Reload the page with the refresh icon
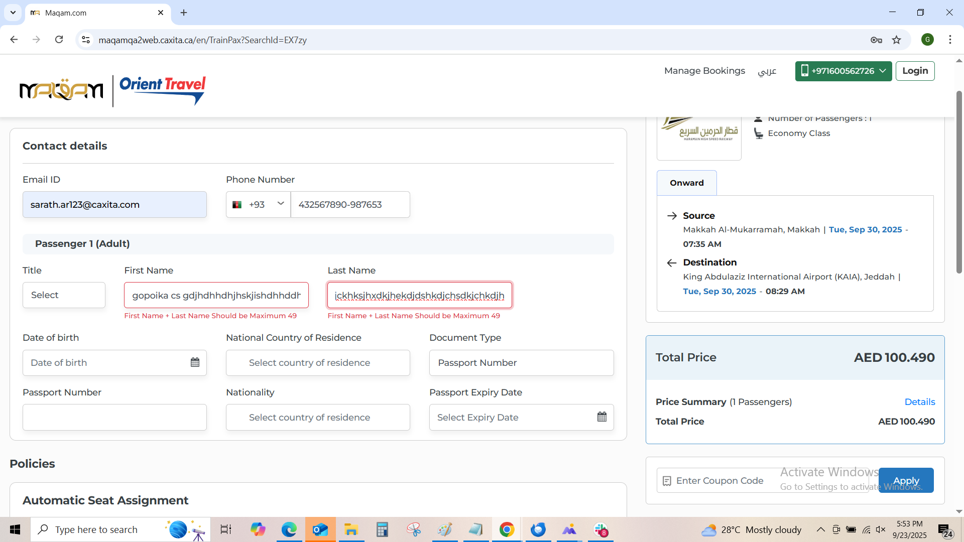 pyautogui.click(x=59, y=40)
